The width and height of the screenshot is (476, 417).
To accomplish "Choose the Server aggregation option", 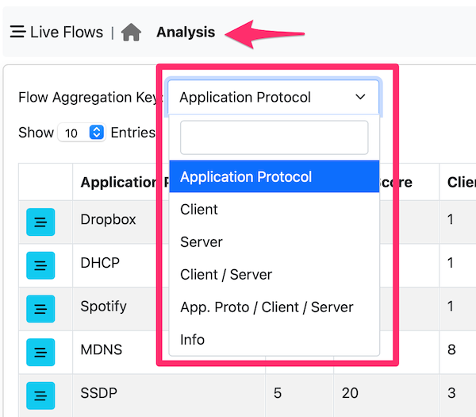I will pyautogui.click(x=274, y=242).
